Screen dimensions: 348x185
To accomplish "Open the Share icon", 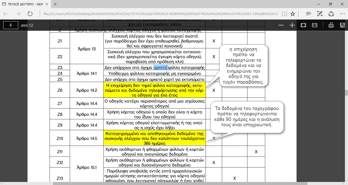I will [x=331, y=14].
